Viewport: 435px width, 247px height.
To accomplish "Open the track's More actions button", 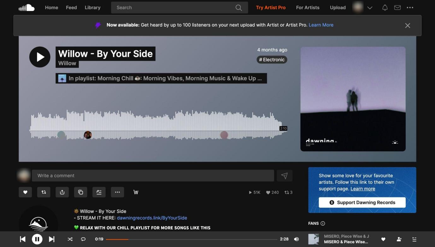I will point(117,192).
